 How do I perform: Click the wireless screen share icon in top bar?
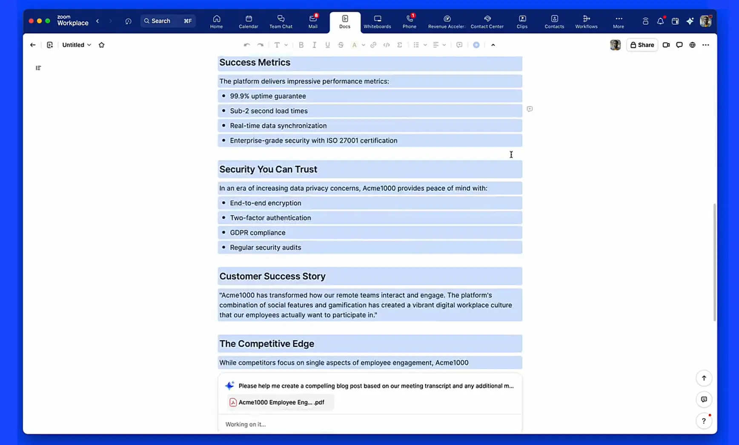645,21
